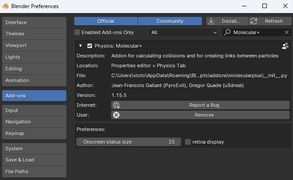293x180 pixels.
Task: Go to Navigation preferences
Action: (34, 122)
